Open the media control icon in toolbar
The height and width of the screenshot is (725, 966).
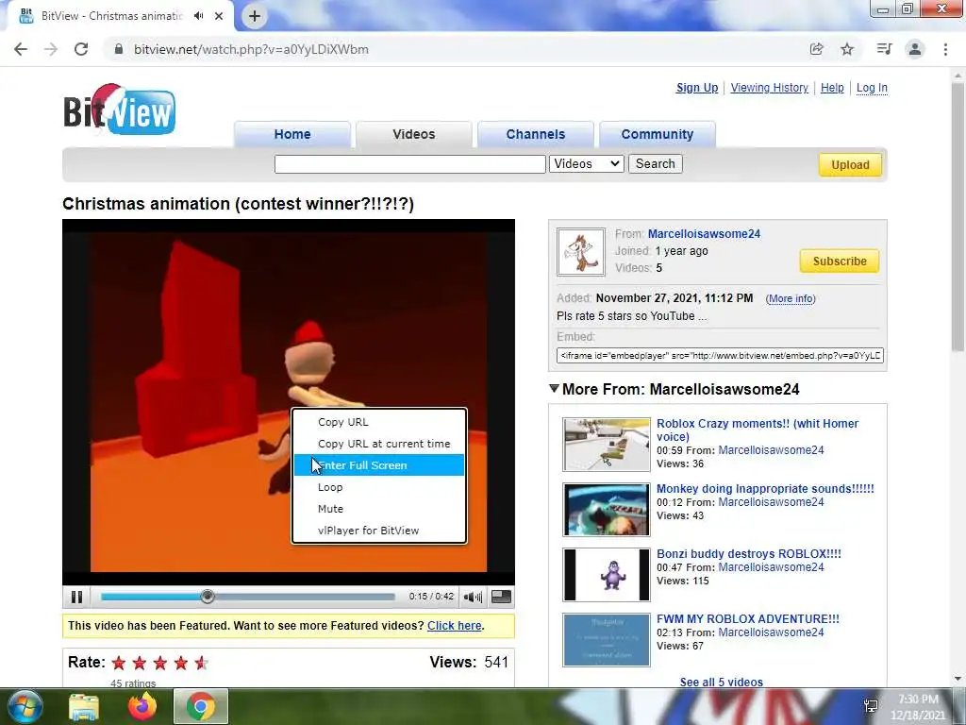884,49
